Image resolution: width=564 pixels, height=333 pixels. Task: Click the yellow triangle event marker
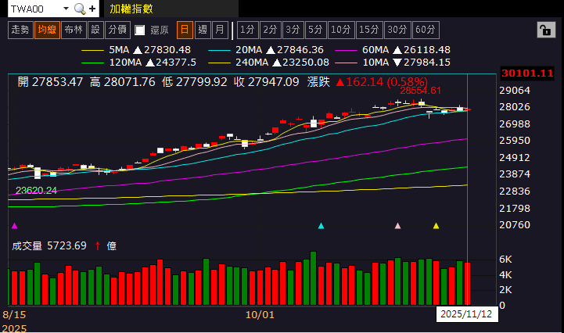pos(436,226)
